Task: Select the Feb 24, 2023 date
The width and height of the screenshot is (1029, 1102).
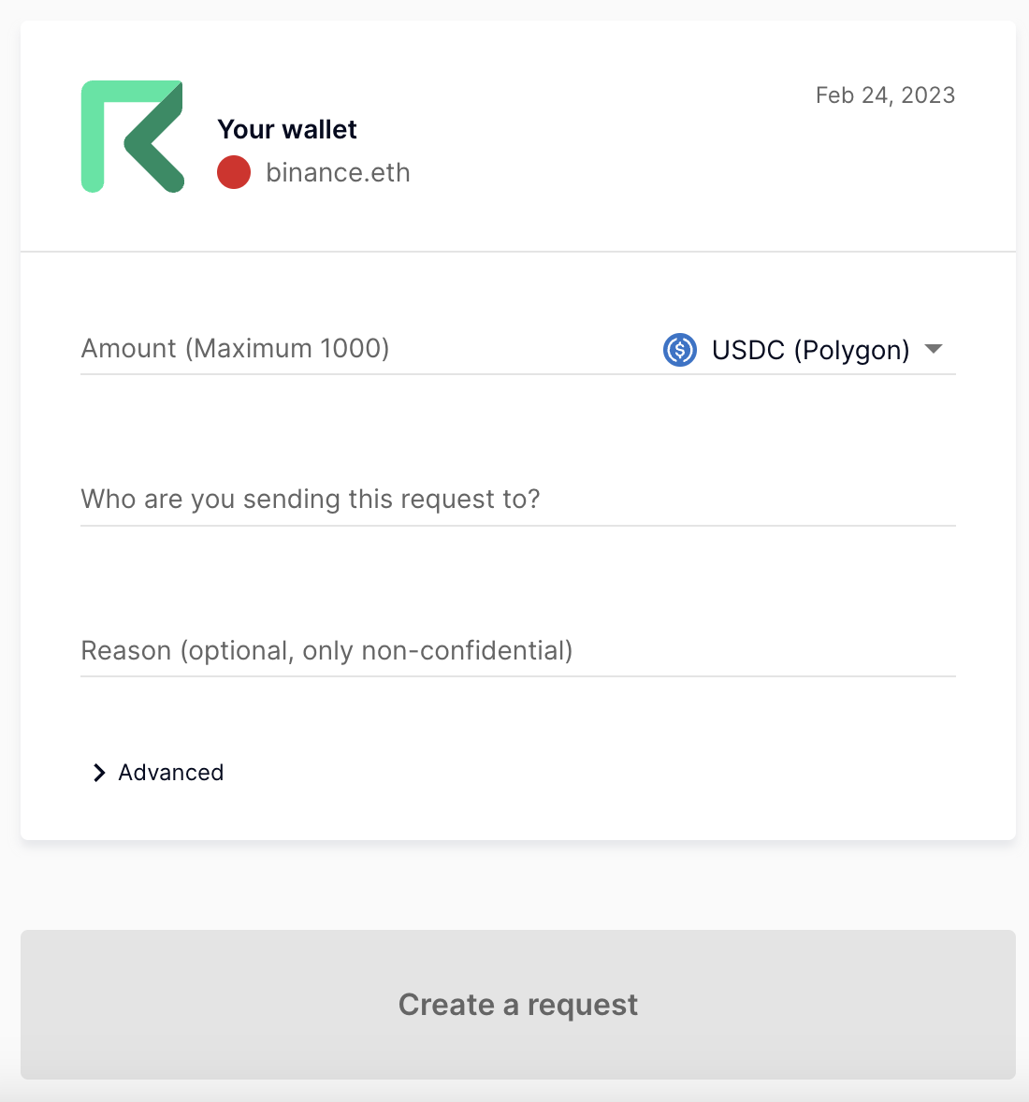Action: pyautogui.click(x=885, y=95)
